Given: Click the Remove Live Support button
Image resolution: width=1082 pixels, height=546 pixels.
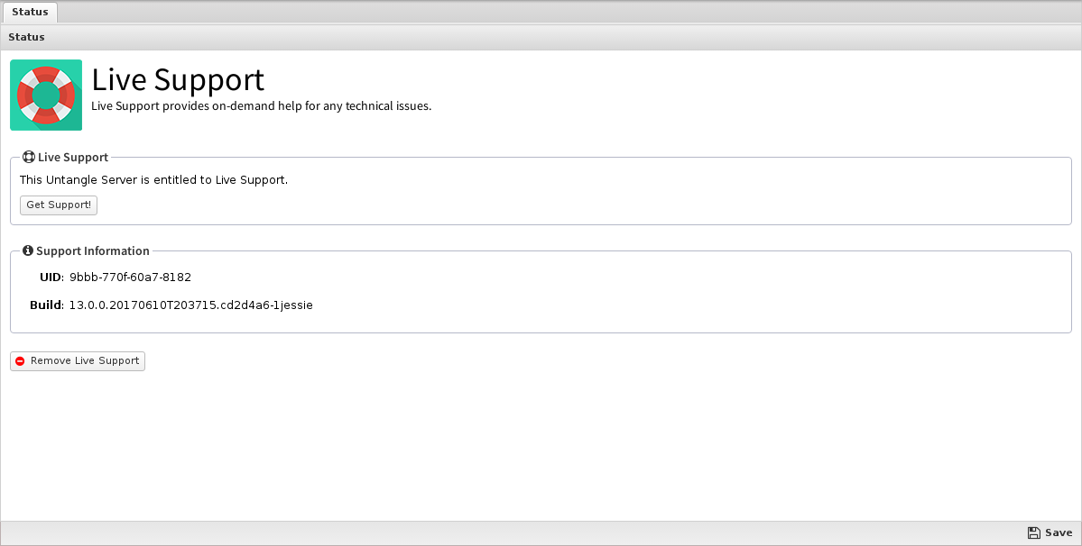Looking at the screenshot, I should (x=78, y=360).
